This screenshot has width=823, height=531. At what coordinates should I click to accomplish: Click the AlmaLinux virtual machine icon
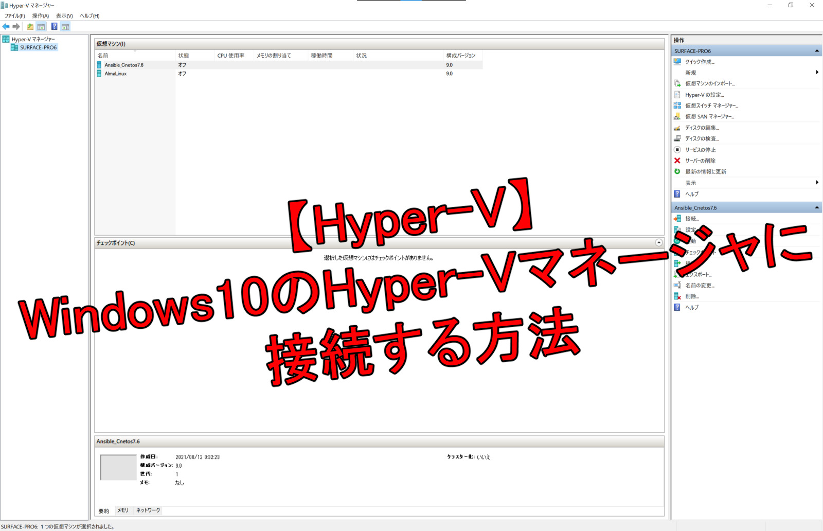click(x=99, y=74)
